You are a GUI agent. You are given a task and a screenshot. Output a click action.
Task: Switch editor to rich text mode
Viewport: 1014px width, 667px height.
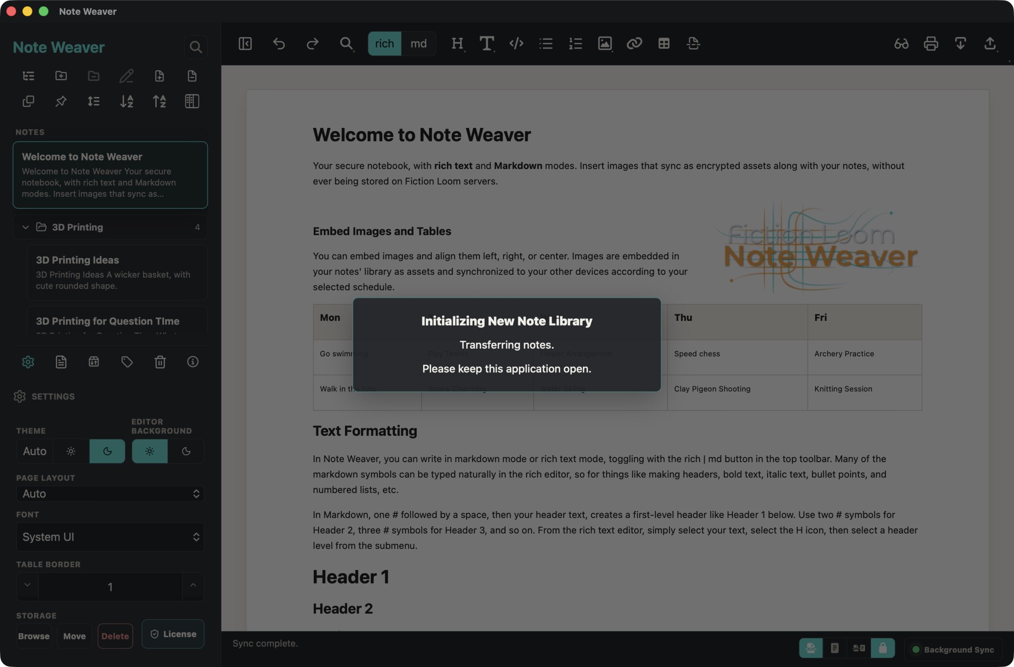pos(384,44)
